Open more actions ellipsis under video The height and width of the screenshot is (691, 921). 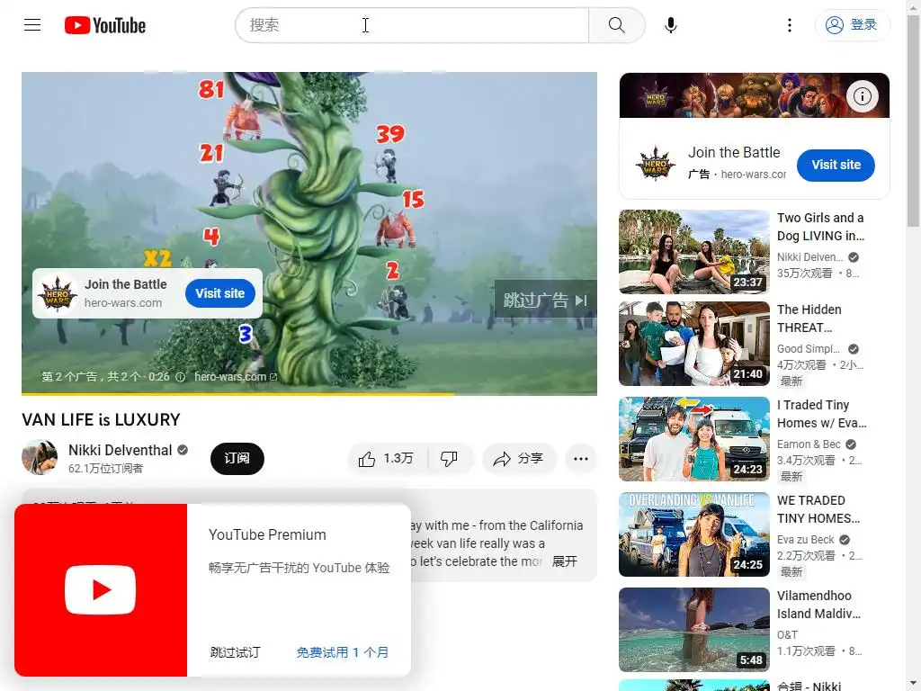tap(580, 459)
